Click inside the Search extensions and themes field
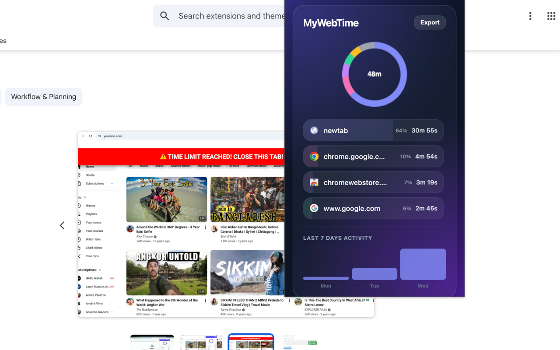The width and height of the screenshot is (560, 350). click(231, 16)
